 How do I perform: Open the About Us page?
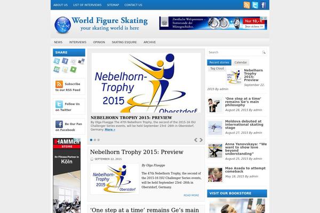pos(60,5)
